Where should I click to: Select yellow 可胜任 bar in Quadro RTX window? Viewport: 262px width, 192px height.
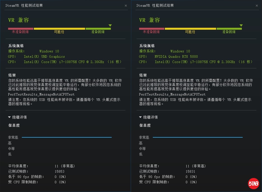click(x=190, y=29)
